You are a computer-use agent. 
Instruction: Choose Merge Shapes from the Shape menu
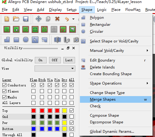[x=116, y=99]
